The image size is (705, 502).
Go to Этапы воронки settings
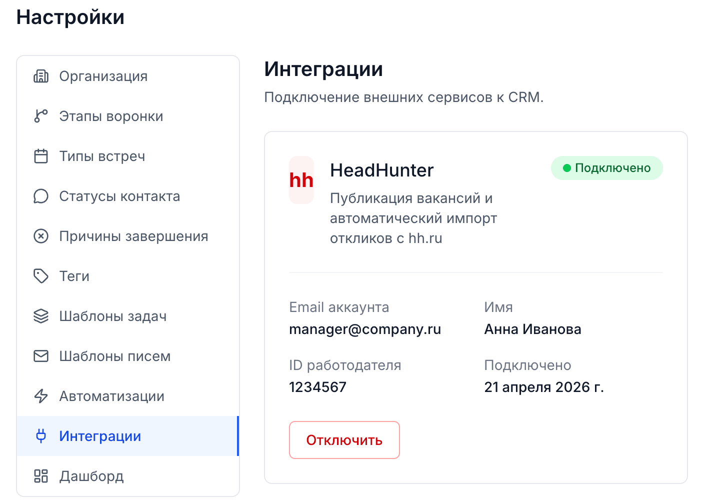click(128, 116)
